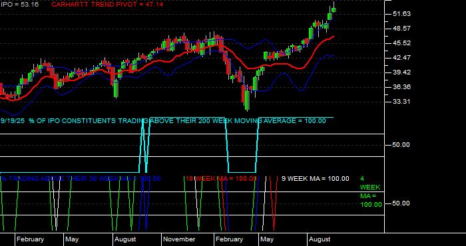Click the second February label on time axis
The height and width of the screenshot is (246, 466).
click(229, 239)
